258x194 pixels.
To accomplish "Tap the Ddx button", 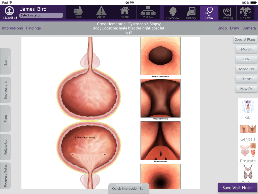I will [x=246, y=59].
